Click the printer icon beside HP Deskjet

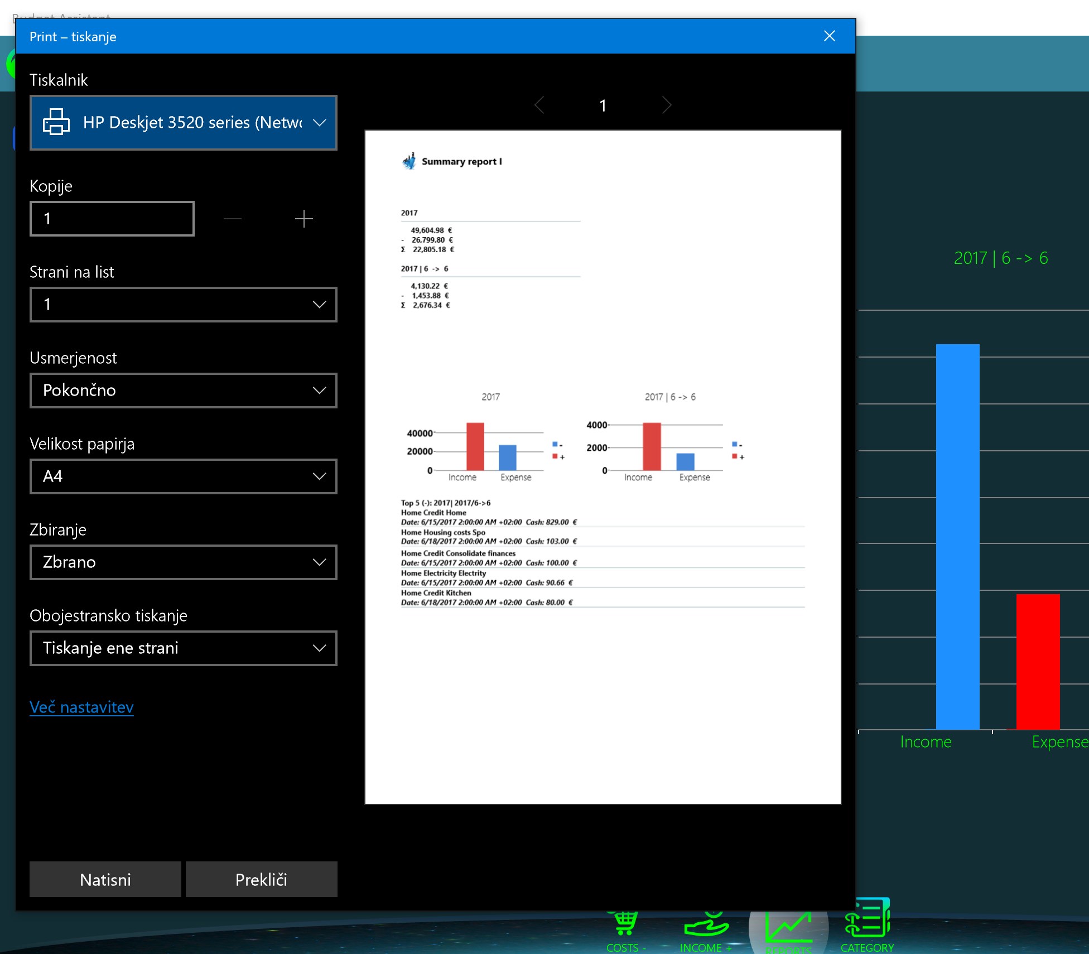click(x=56, y=122)
